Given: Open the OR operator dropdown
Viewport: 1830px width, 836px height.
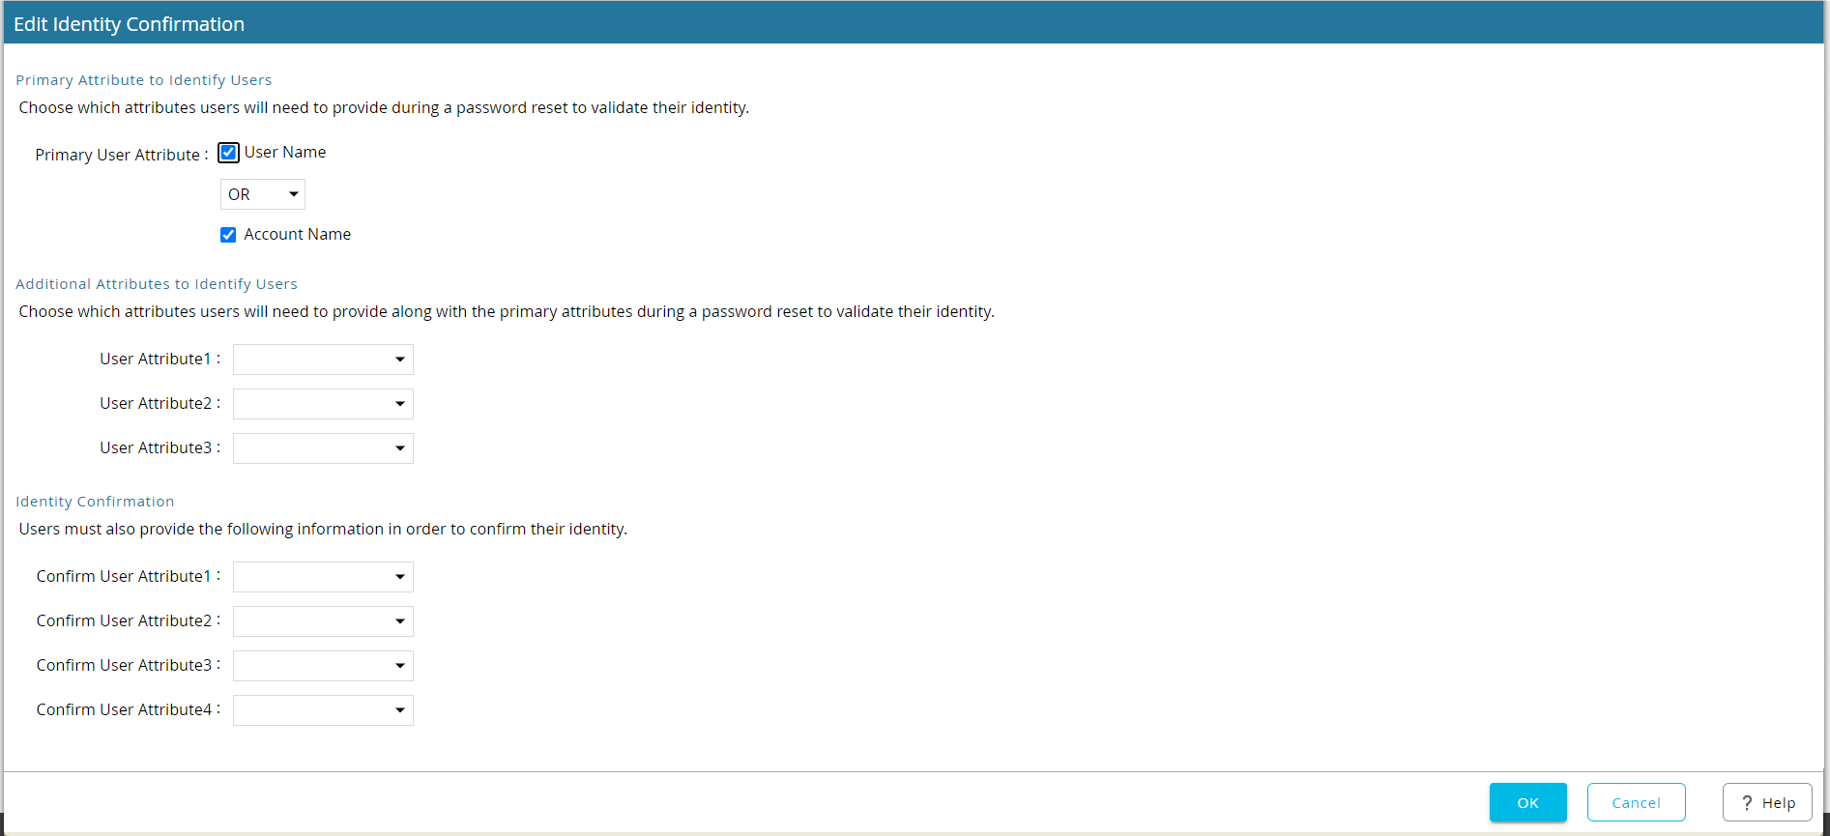Looking at the screenshot, I should tap(263, 194).
